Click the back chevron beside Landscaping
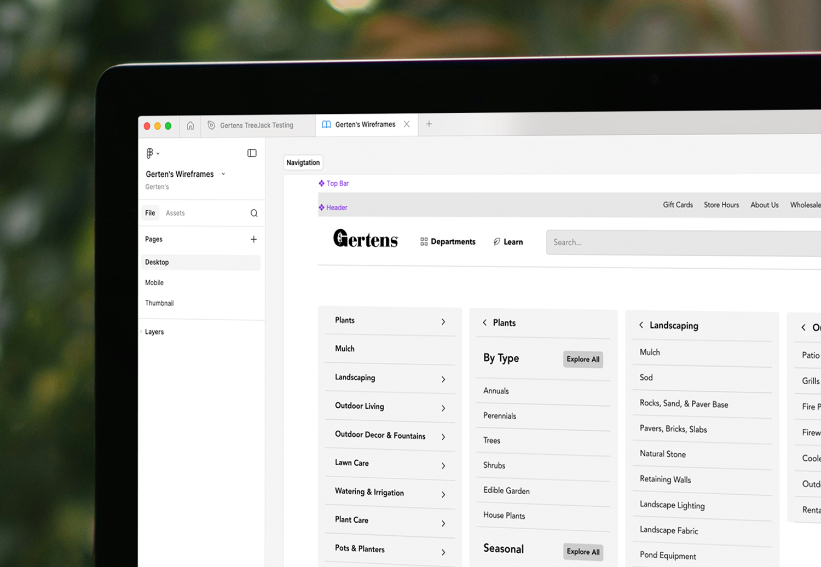 [x=641, y=325]
